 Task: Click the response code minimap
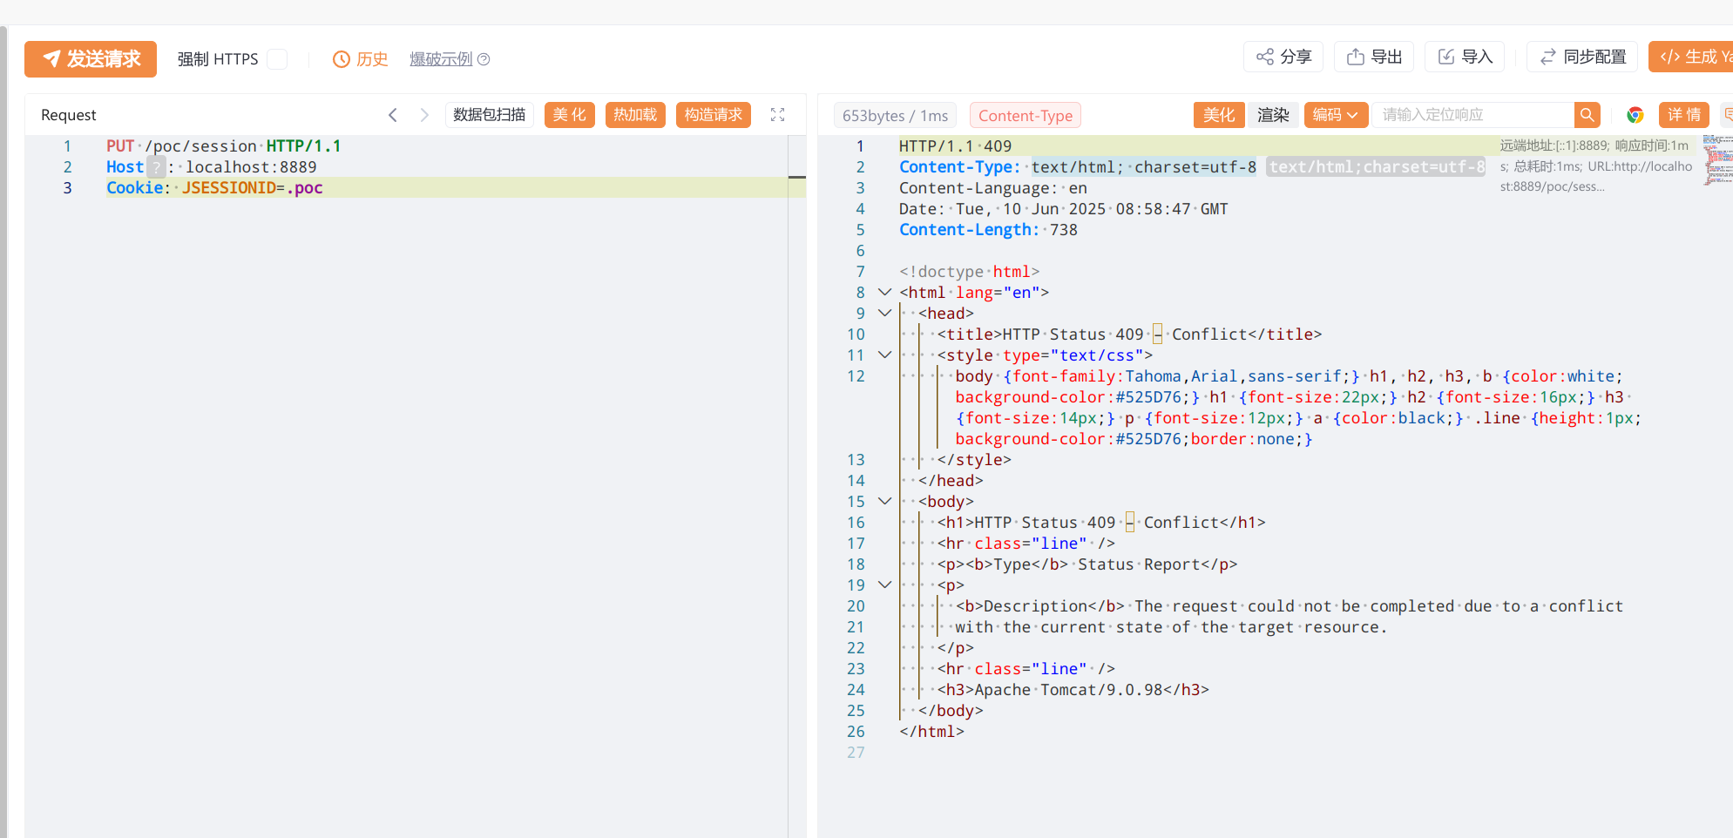[1717, 160]
